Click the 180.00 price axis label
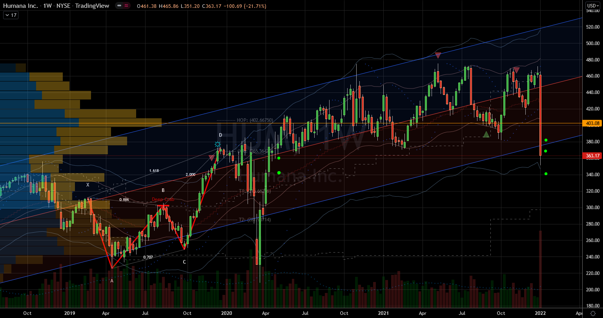The image size is (603, 318). pos(594,306)
